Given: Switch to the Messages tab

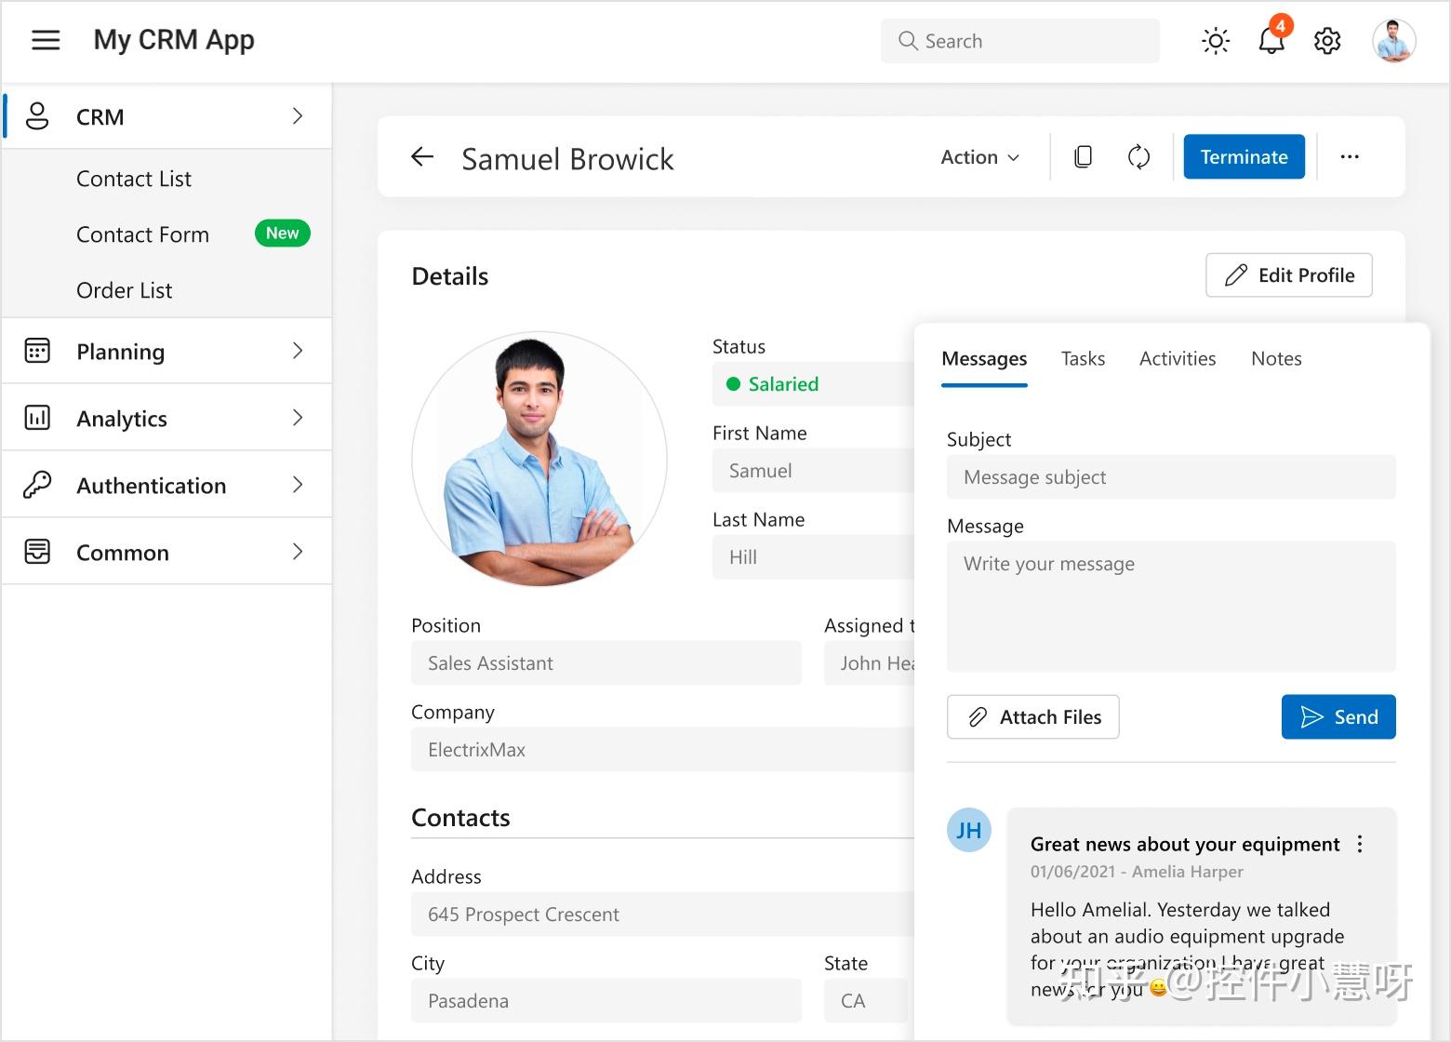Looking at the screenshot, I should pos(984,359).
